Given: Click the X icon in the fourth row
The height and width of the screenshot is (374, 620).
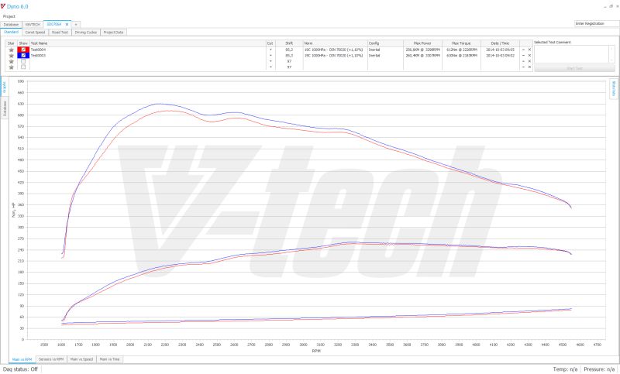Looking at the screenshot, I should tap(529, 67).
